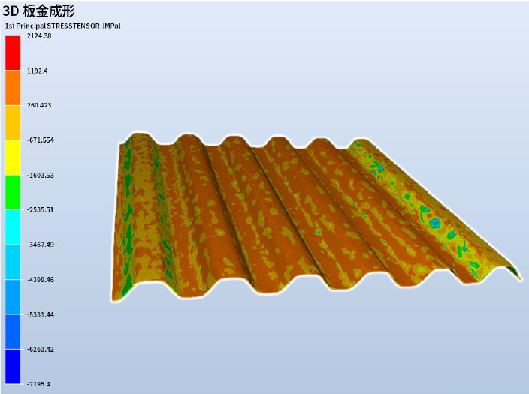Screen dimensions: 529x394
Task: Select the minimum value label -7195.4
Action: (38, 384)
